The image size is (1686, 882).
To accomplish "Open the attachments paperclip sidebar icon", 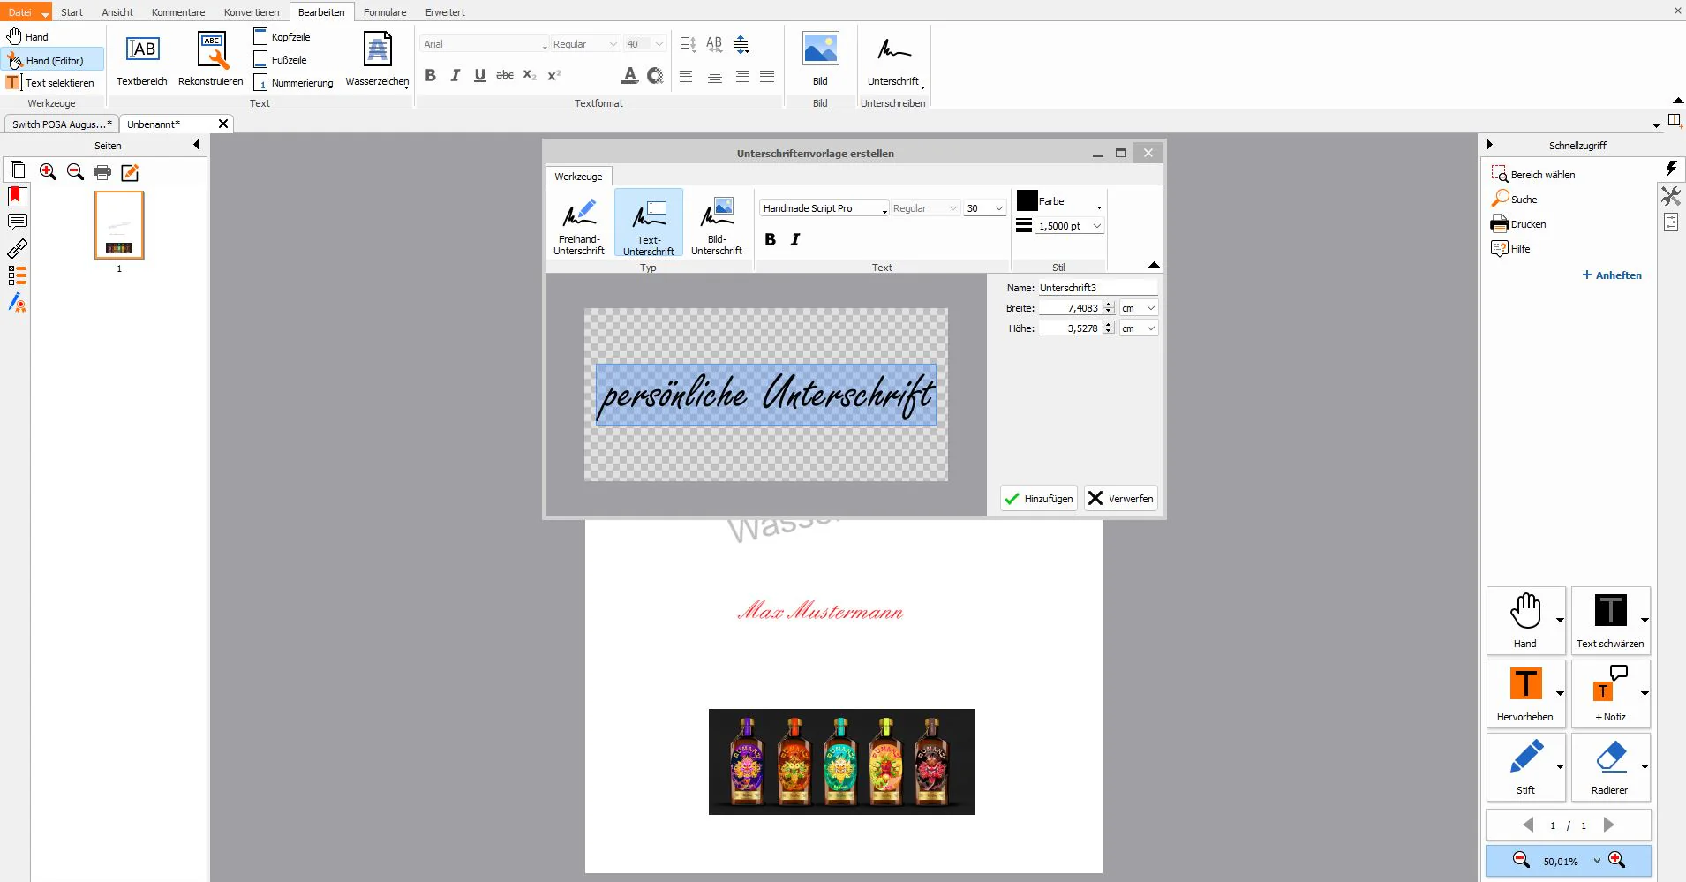I will point(17,249).
